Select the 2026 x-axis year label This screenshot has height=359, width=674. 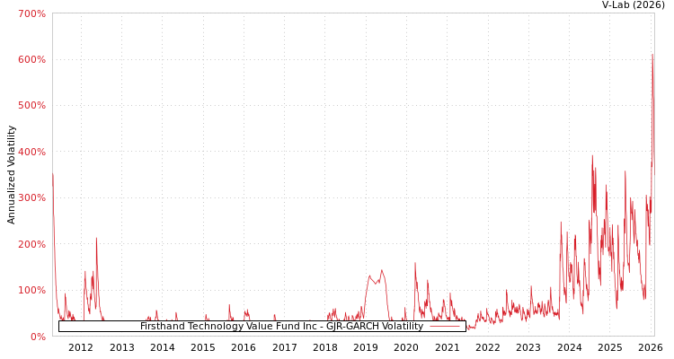point(651,347)
